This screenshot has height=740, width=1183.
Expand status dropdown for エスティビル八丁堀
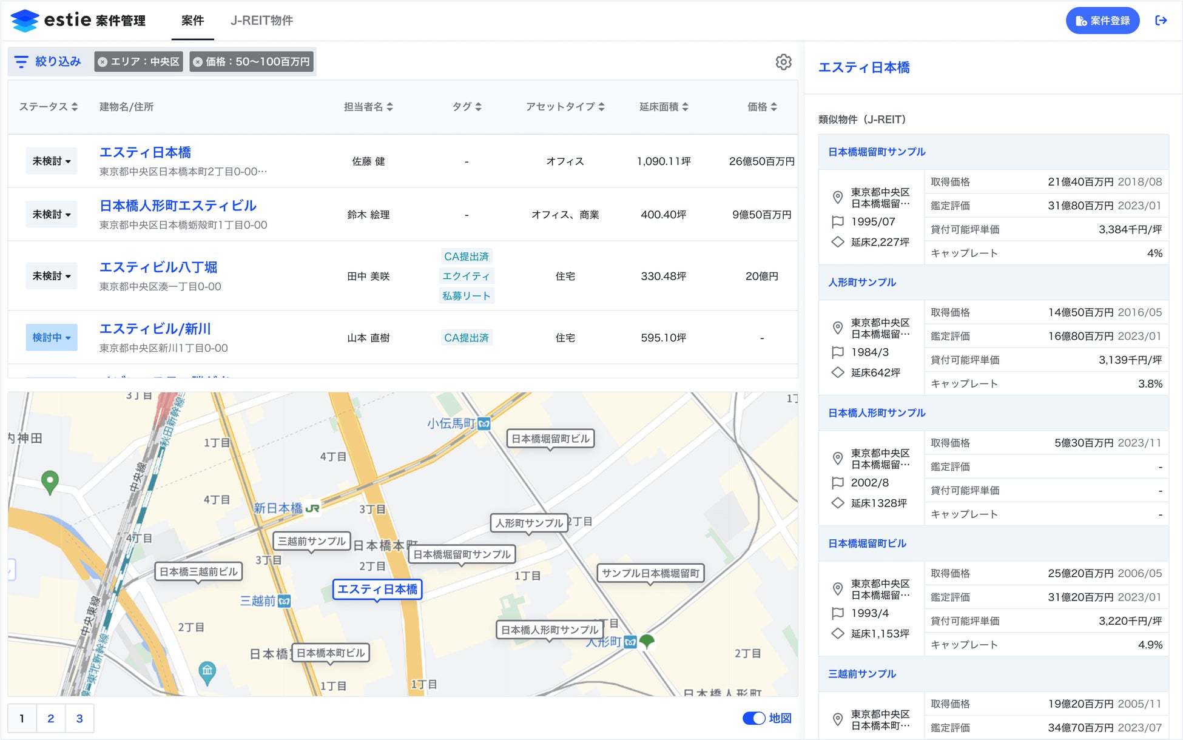tap(52, 276)
